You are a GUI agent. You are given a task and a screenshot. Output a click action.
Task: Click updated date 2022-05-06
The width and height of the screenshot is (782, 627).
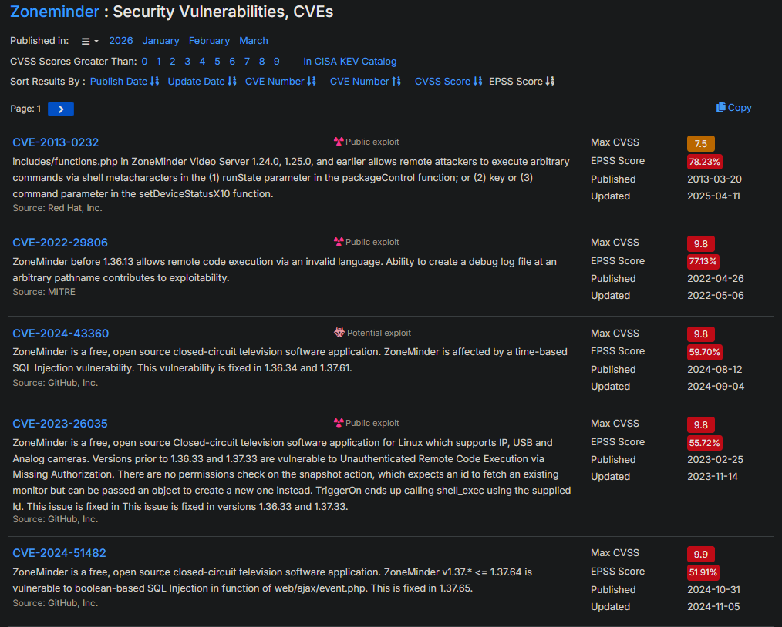click(x=716, y=296)
